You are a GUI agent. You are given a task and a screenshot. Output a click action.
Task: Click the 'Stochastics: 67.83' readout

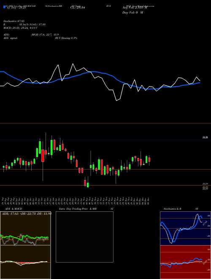point(14,21)
